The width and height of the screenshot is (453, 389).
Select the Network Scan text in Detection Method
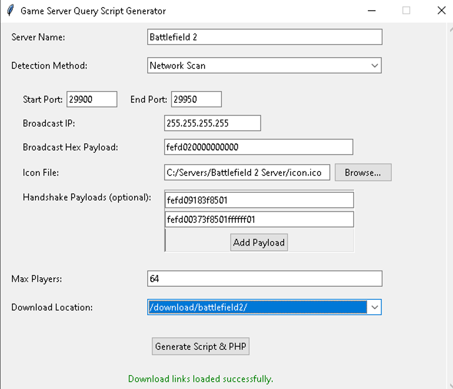click(x=177, y=66)
